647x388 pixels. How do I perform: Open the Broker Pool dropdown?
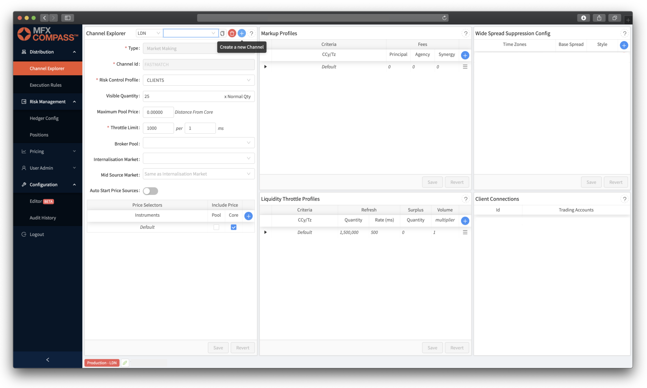point(199,143)
